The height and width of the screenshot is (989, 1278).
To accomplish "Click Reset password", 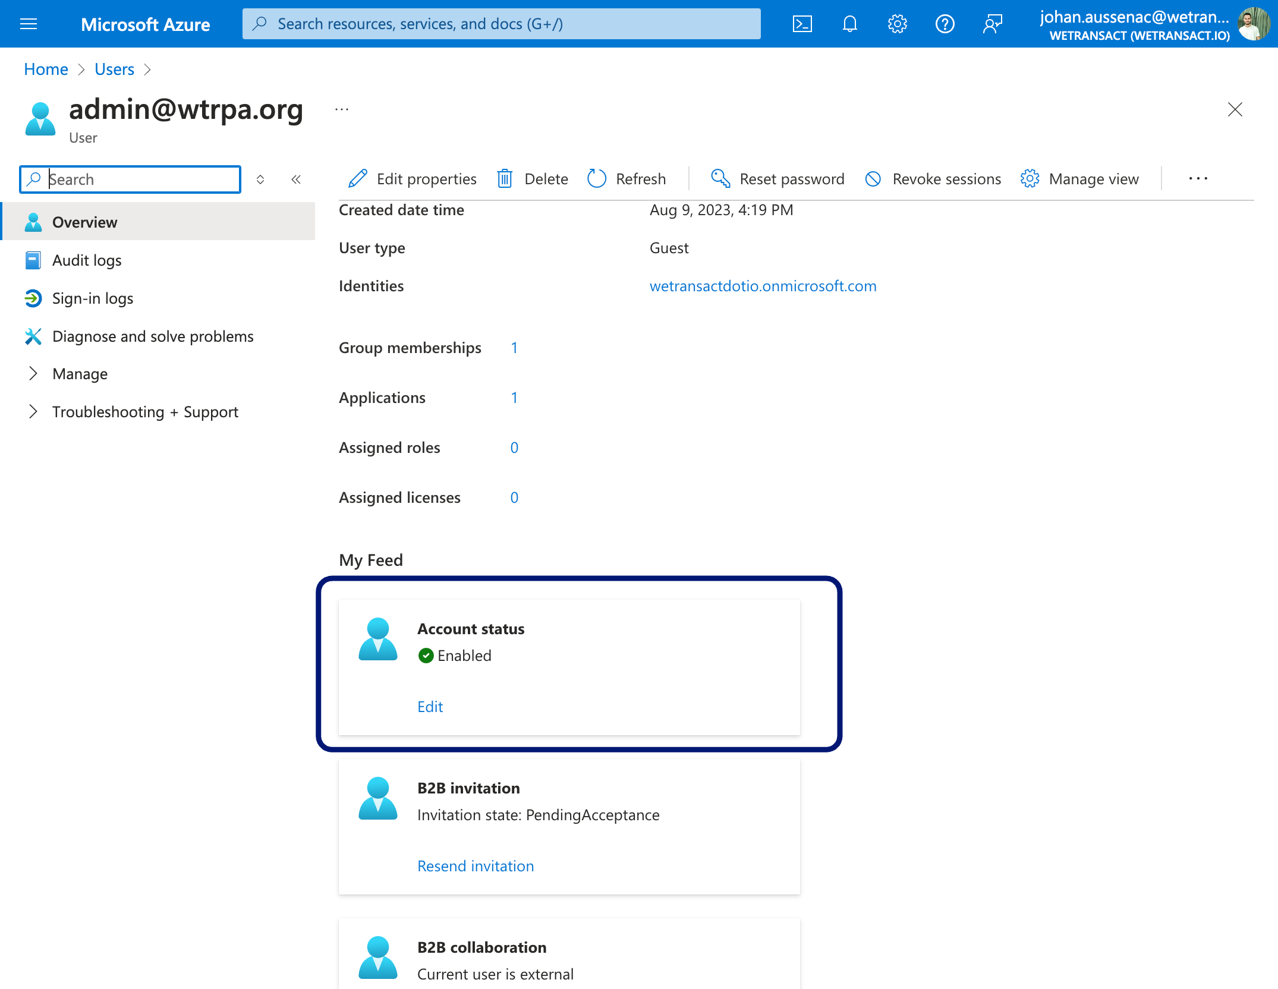I will [777, 179].
